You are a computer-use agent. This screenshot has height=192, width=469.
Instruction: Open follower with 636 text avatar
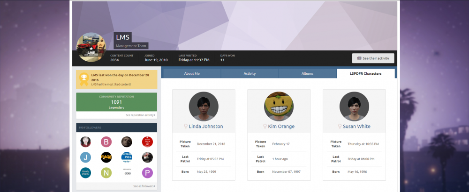[x=127, y=173]
